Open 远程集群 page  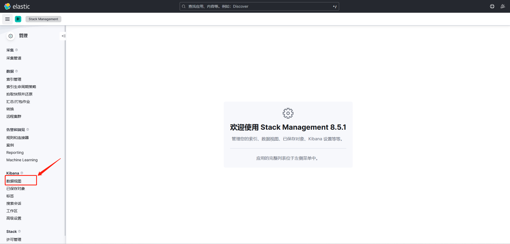[14, 116]
